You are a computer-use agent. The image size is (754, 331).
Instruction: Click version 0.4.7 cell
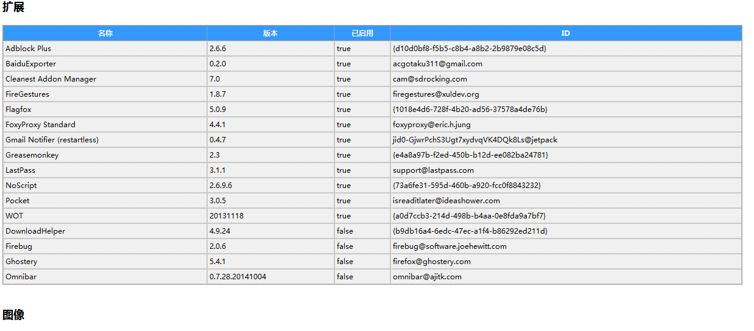(270, 140)
